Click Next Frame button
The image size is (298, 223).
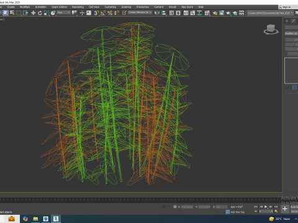coord(271,206)
